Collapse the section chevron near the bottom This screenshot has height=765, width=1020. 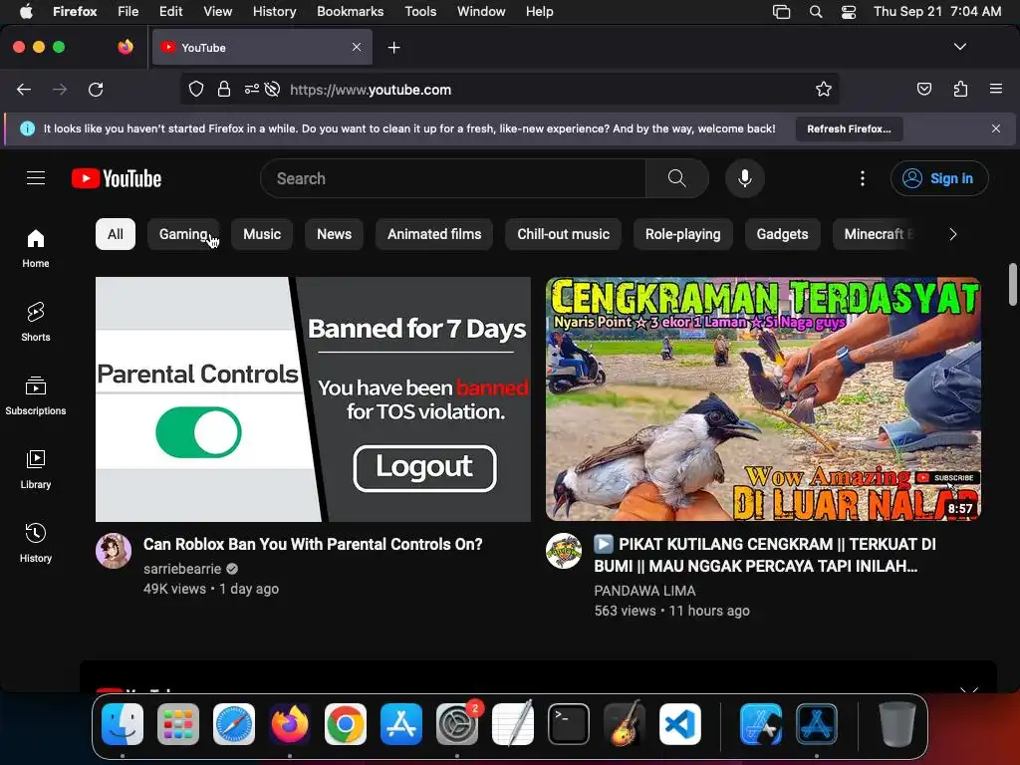click(969, 689)
